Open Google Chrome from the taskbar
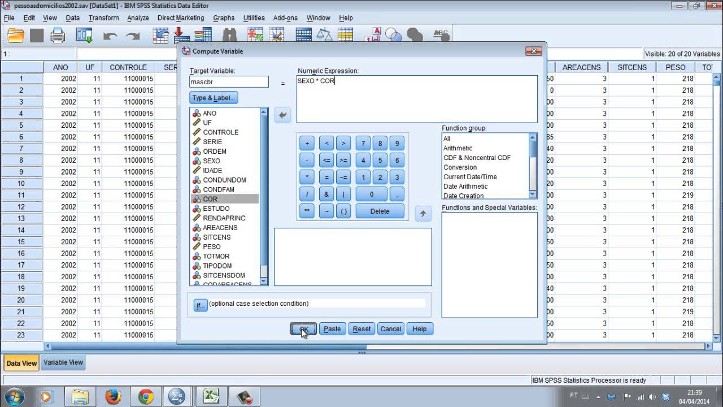 click(146, 396)
